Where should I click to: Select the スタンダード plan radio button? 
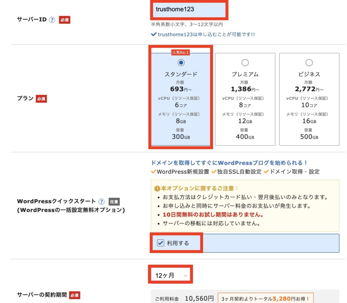181,63
